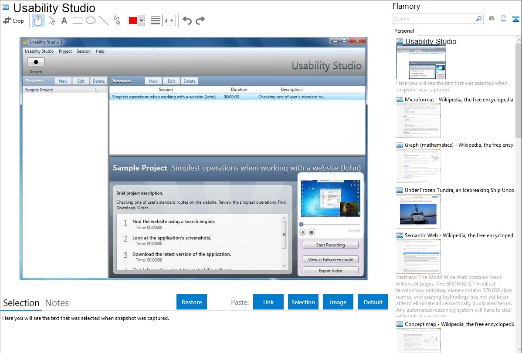Pick the freehand scribble tool
The width and height of the screenshot is (522, 353).
[x=117, y=20]
